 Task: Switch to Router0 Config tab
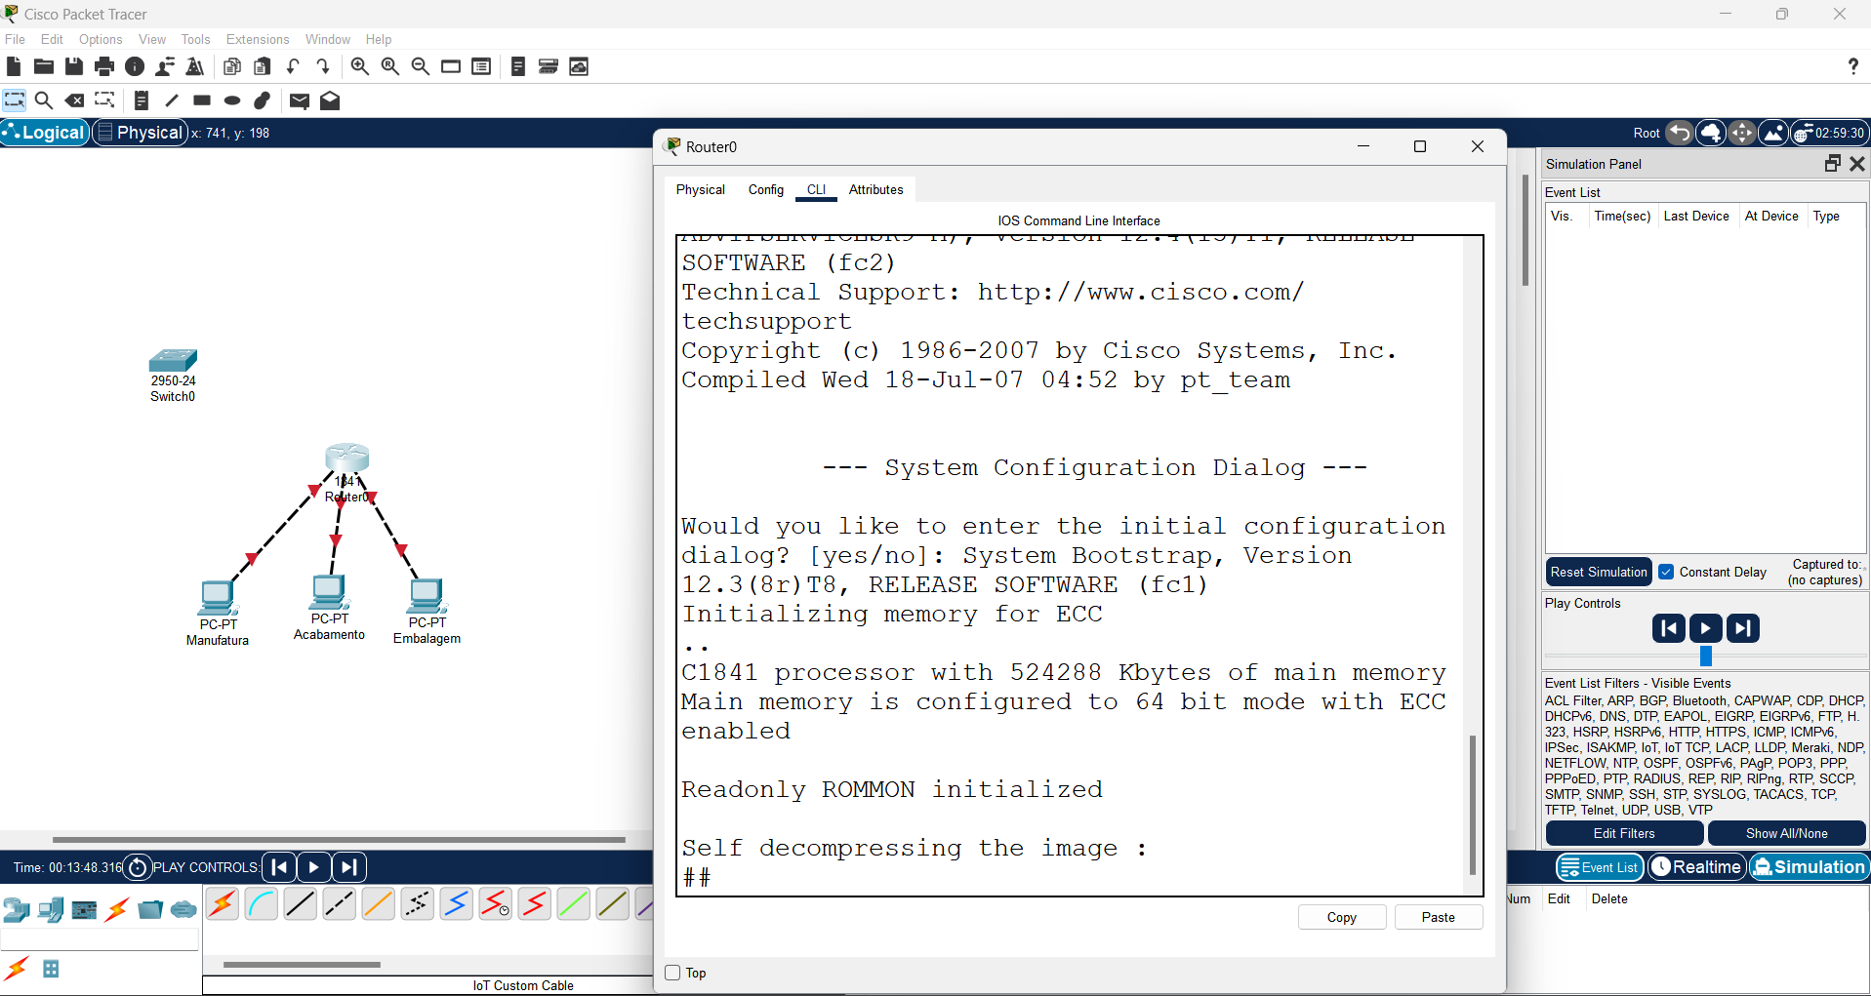(766, 189)
